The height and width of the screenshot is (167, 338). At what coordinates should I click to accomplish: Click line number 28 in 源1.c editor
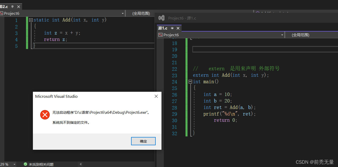[175, 107]
